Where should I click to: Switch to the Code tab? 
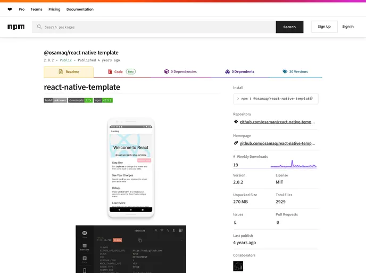(122, 72)
